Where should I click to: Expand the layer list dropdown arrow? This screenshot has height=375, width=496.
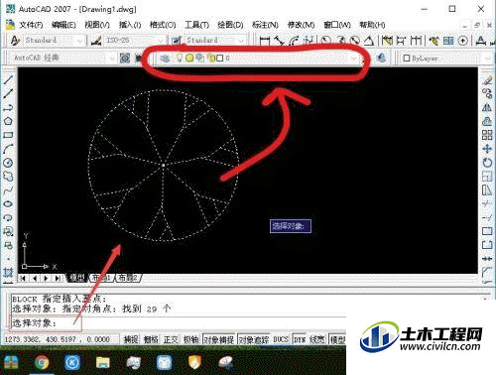coord(354,59)
